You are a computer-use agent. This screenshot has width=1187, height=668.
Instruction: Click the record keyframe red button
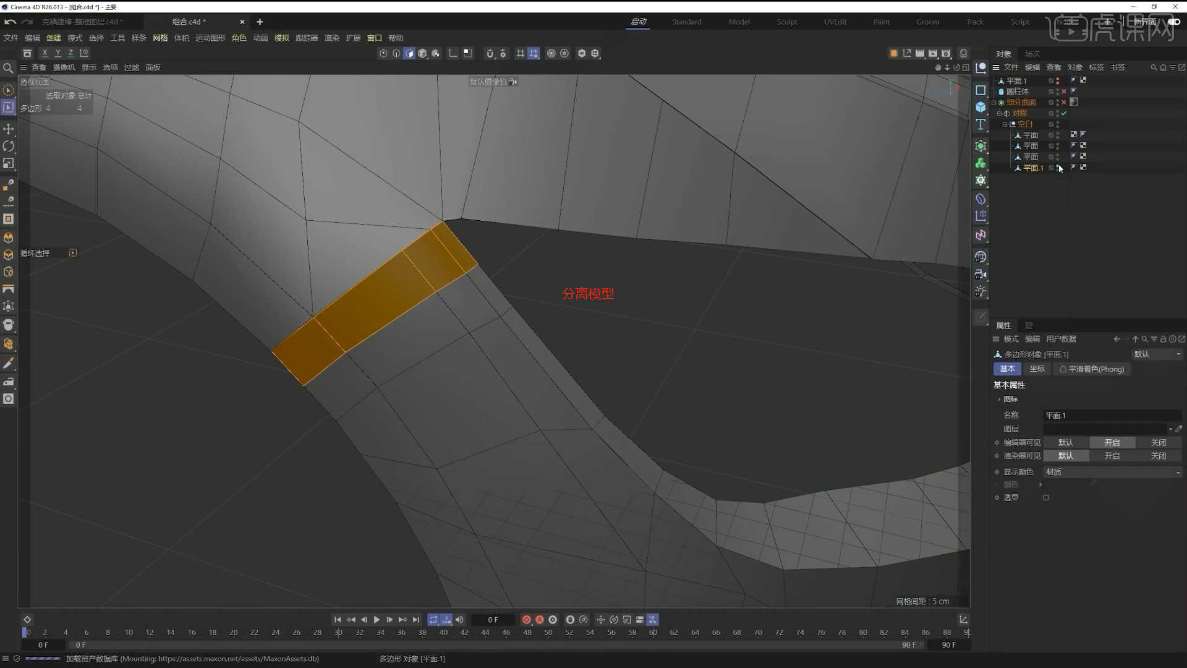click(x=526, y=620)
